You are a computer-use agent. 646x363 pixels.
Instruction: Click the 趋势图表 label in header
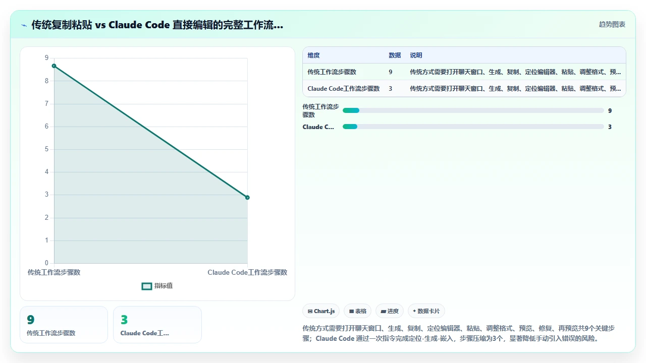pyautogui.click(x=612, y=24)
